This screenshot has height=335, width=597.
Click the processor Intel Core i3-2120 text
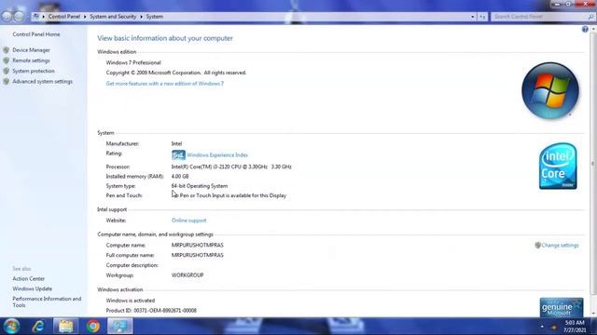coord(231,167)
